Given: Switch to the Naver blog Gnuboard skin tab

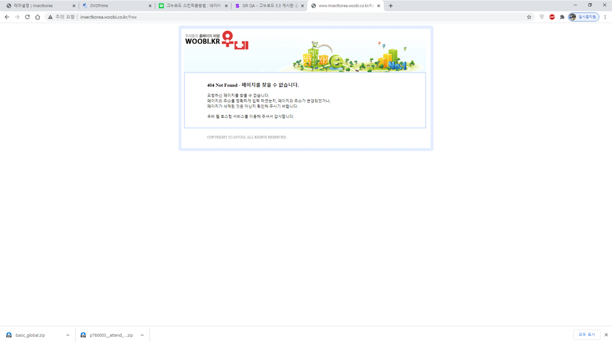Looking at the screenshot, I should click(x=193, y=6).
